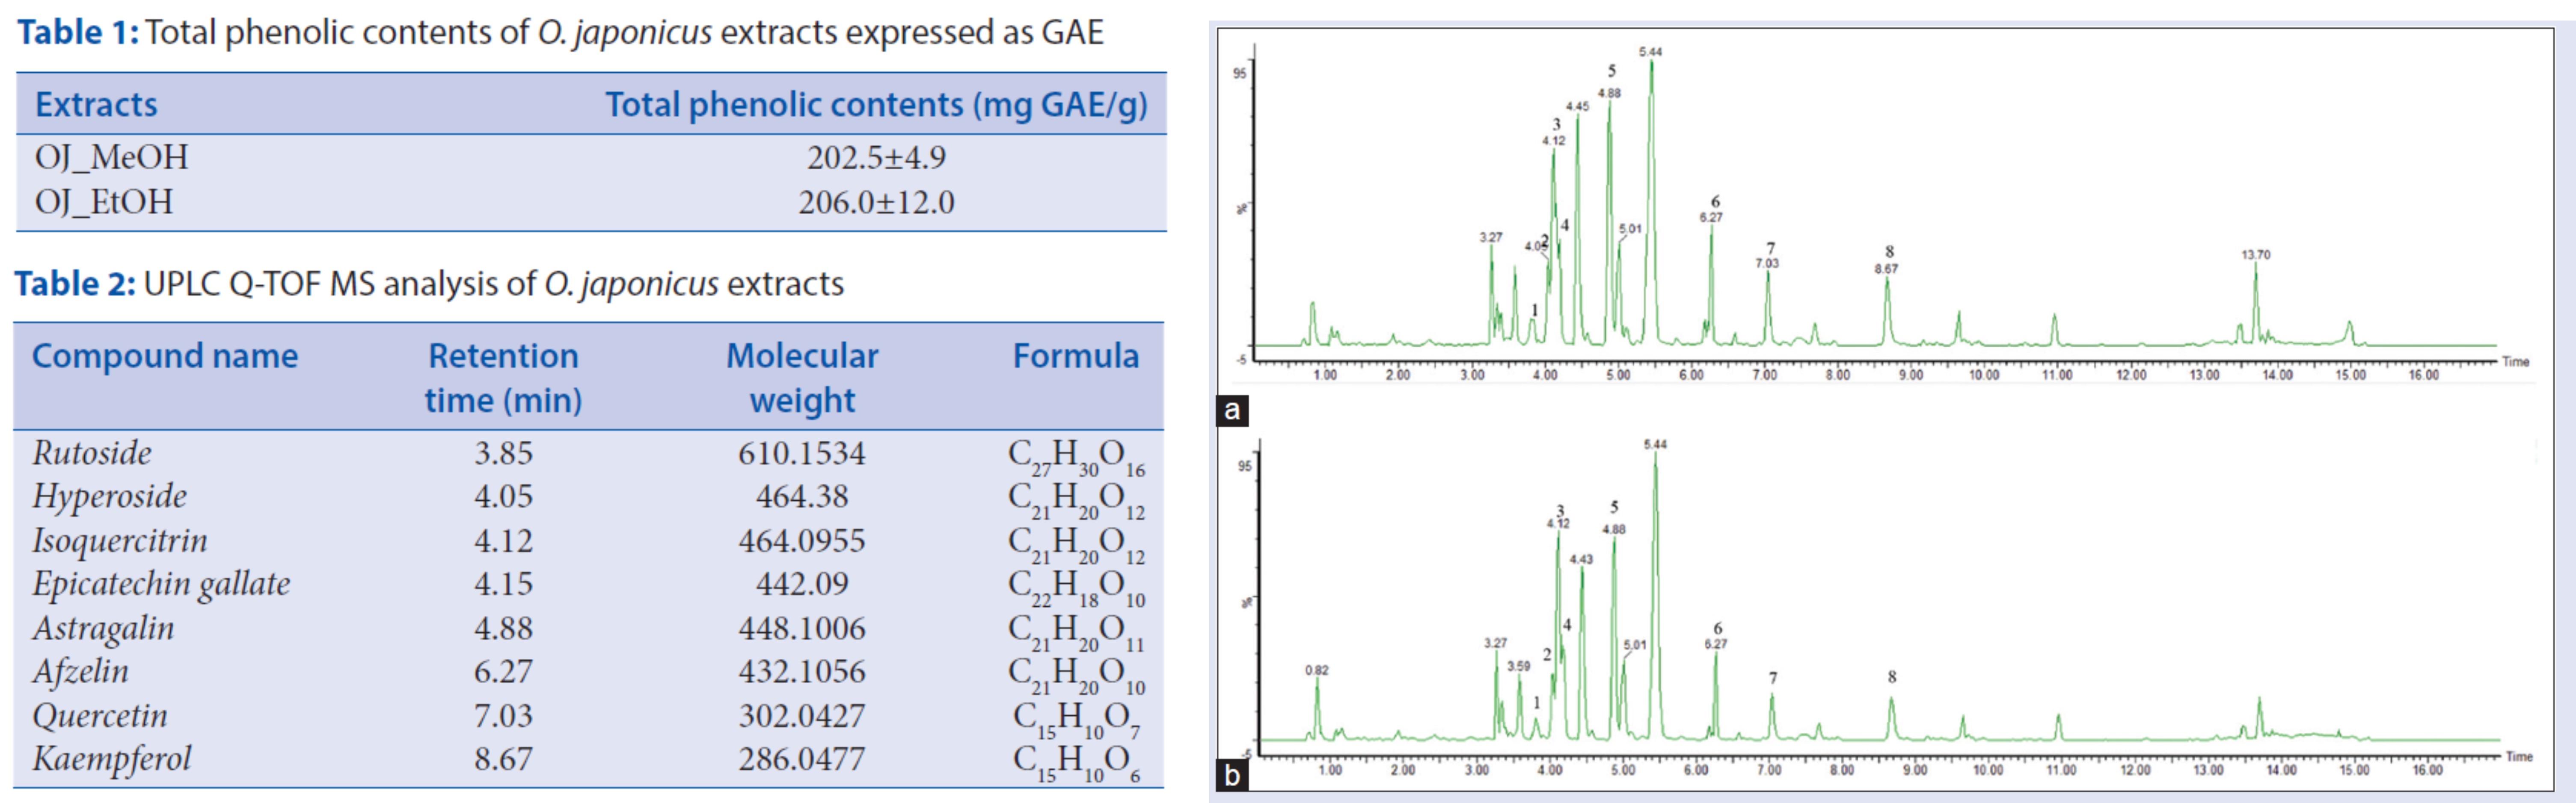
Task: Select formula C22H18O10
Action: pos(1076,588)
